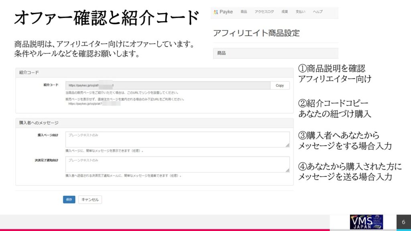Viewport: 411px width, 231px height.
Task: Click the direct order page URL text
Action: click(94, 103)
